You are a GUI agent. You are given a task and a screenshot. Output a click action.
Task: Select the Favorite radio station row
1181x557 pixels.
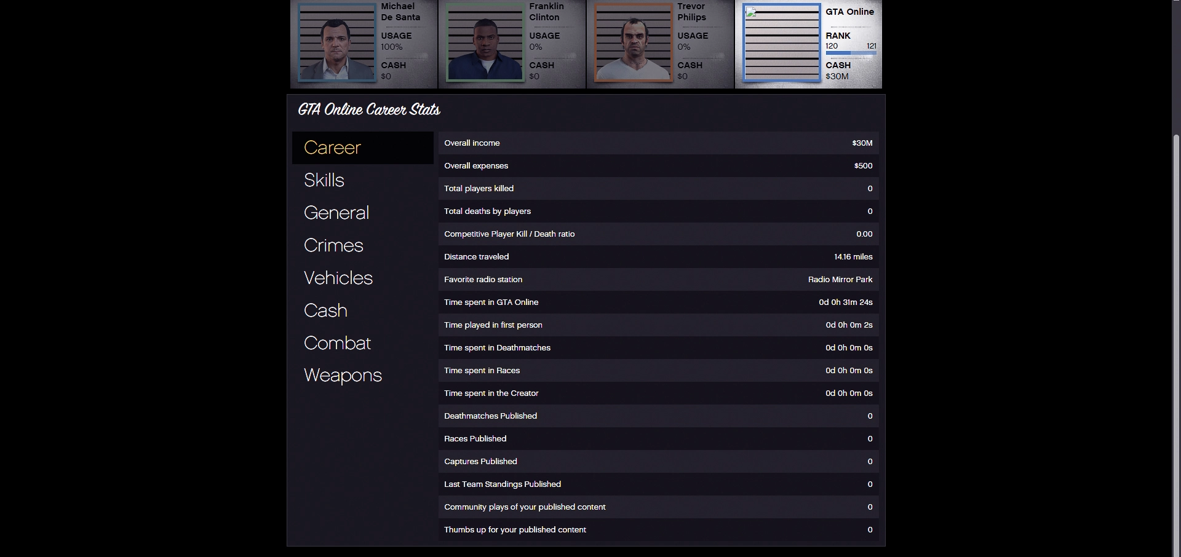(658, 279)
